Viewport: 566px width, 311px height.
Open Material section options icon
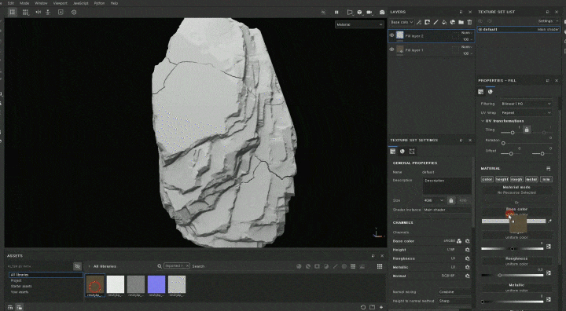point(549,169)
